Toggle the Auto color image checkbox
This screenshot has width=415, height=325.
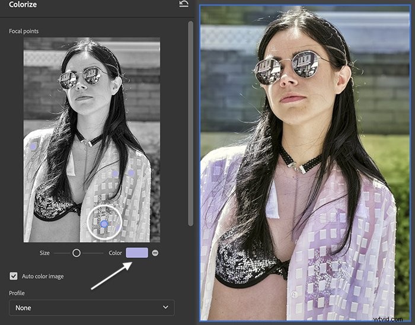[x=14, y=276]
